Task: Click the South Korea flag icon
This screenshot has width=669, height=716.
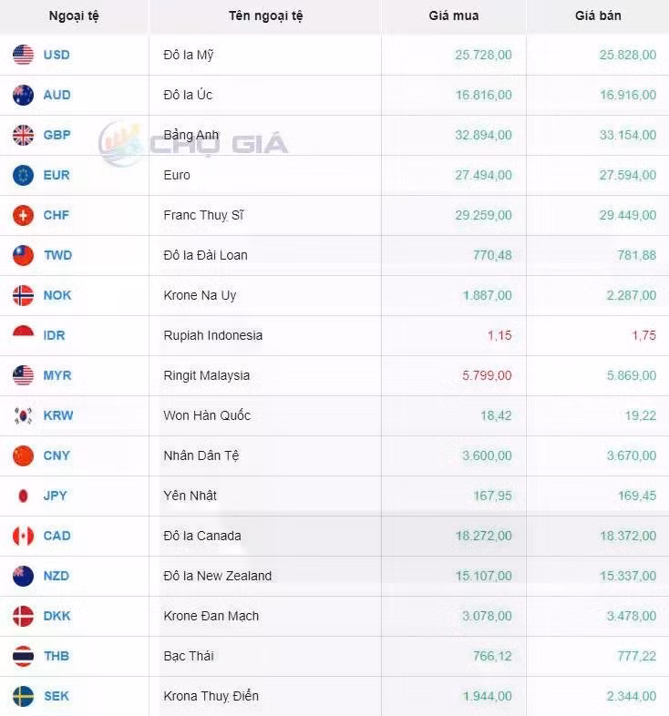Action: click(x=24, y=415)
